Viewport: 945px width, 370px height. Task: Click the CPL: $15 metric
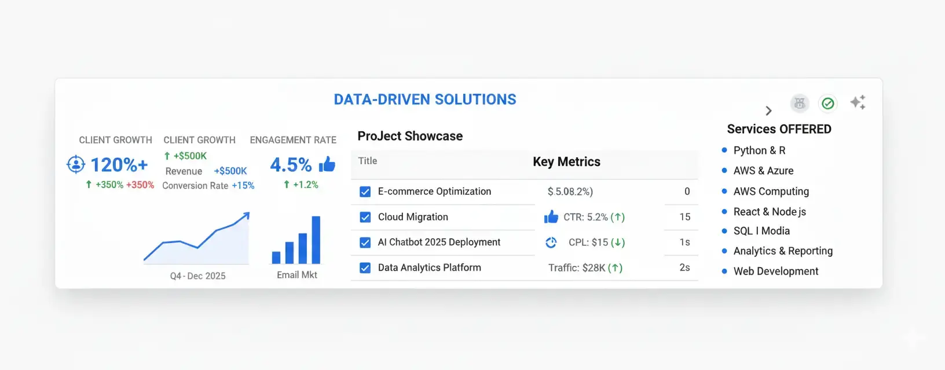click(596, 243)
